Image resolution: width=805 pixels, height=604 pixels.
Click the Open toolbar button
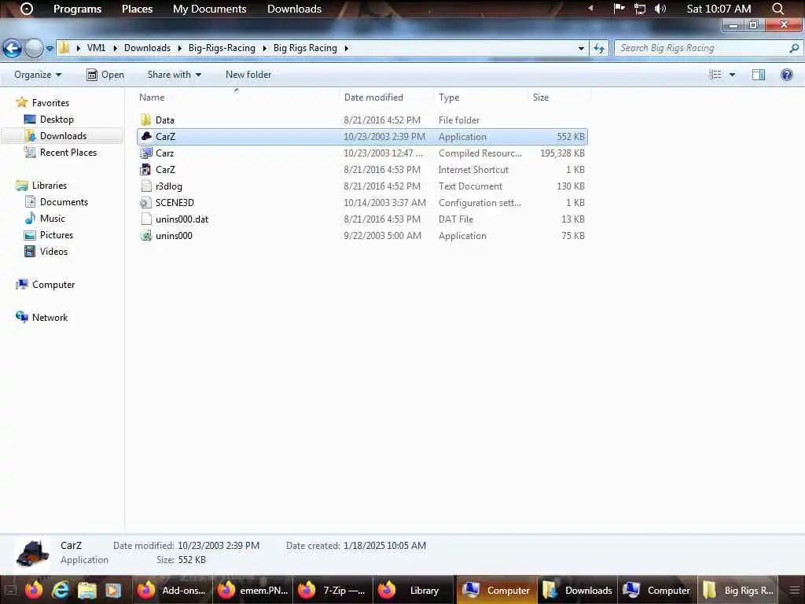(x=105, y=75)
